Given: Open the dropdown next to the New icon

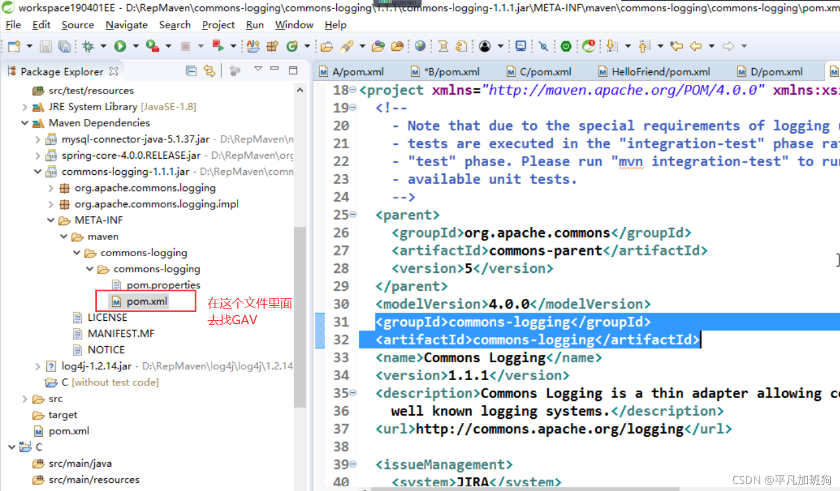Looking at the screenshot, I should click(29, 46).
